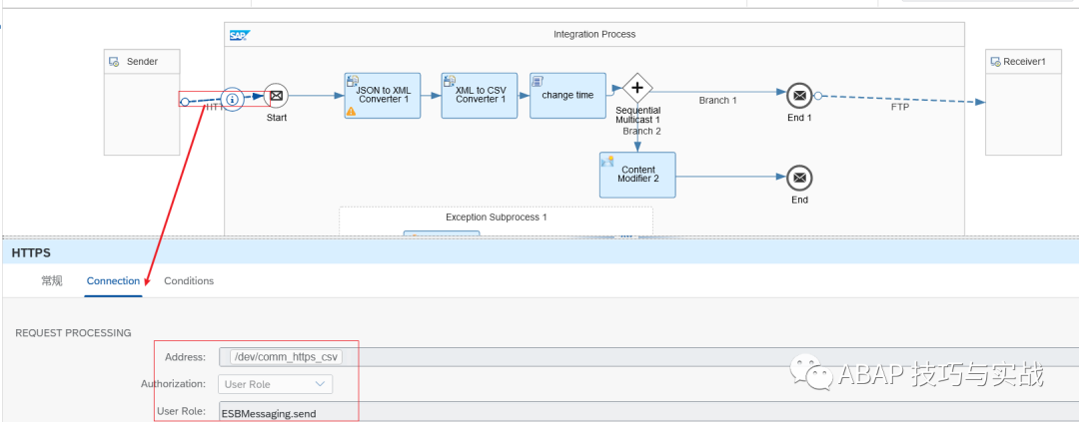Click the Receiver1 participant icon
The image size is (1079, 422).
996,62
